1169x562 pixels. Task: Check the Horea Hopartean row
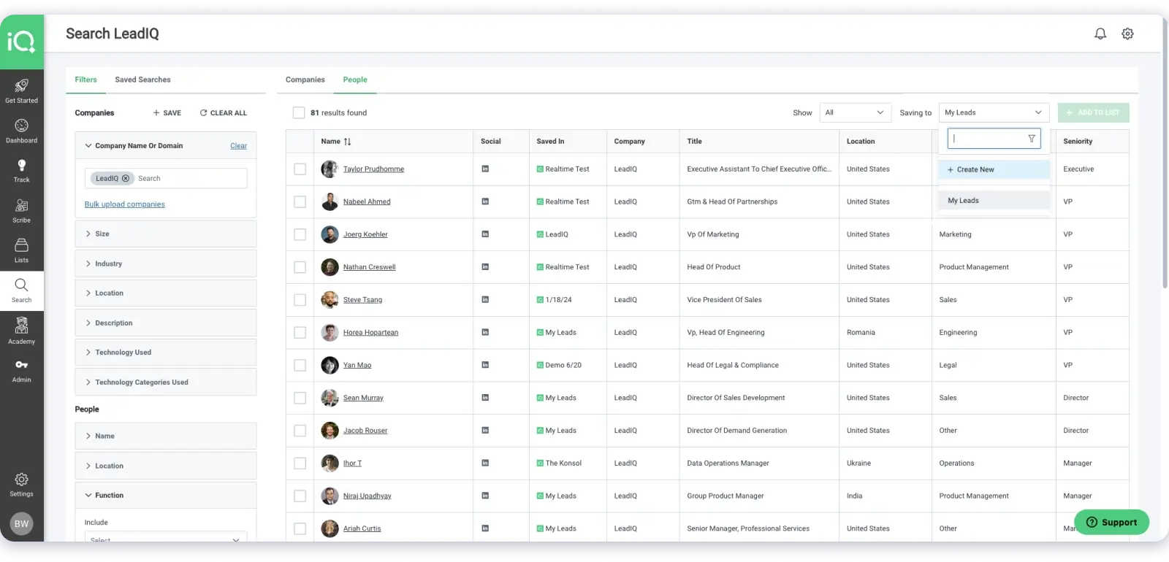click(x=300, y=332)
